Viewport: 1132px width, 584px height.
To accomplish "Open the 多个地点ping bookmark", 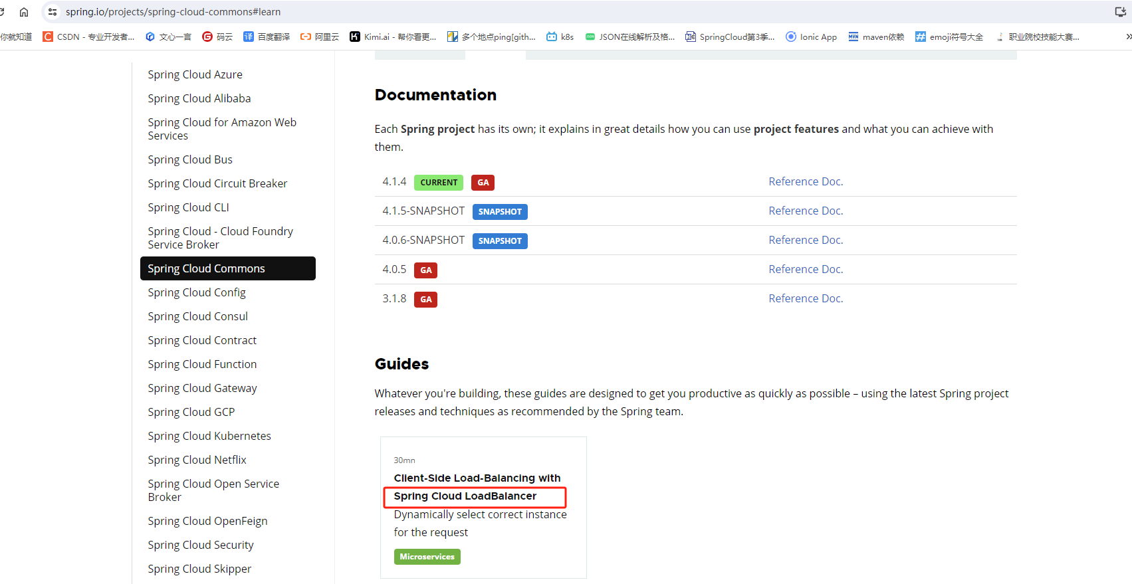I will tap(491, 37).
